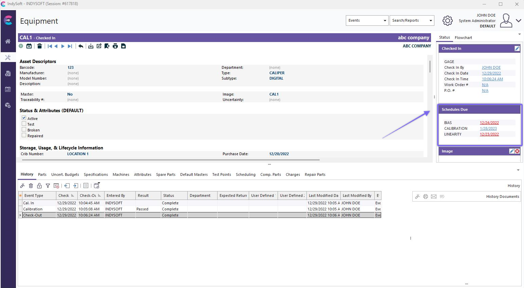The height and width of the screenshot is (288, 524).
Task: Click the asset details vertical scrollbar
Action: click(x=430, y=66)
